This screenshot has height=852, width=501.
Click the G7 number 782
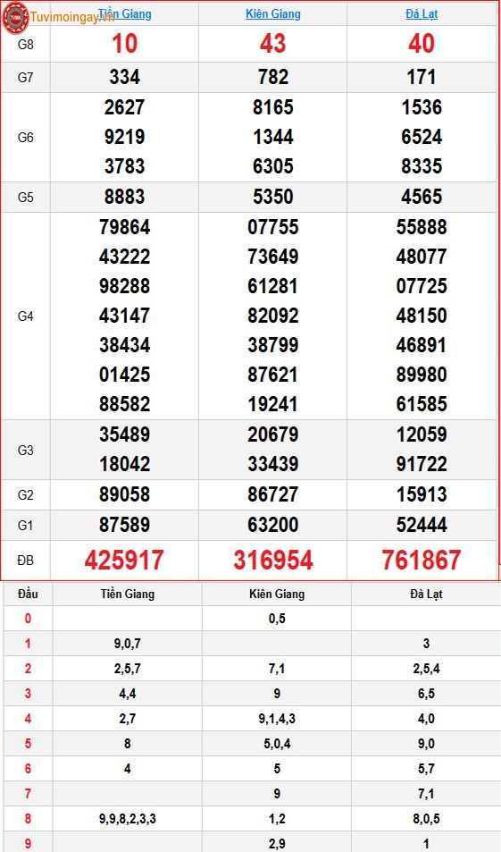(x=273, y=77)
